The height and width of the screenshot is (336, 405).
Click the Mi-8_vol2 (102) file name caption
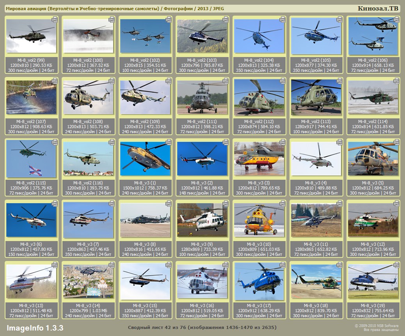pos(145,60)
